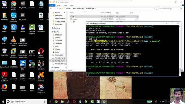Open Google Chrome desktop shortcut
The width and height of the screenshot is (185, 104).
pos(14,5)
